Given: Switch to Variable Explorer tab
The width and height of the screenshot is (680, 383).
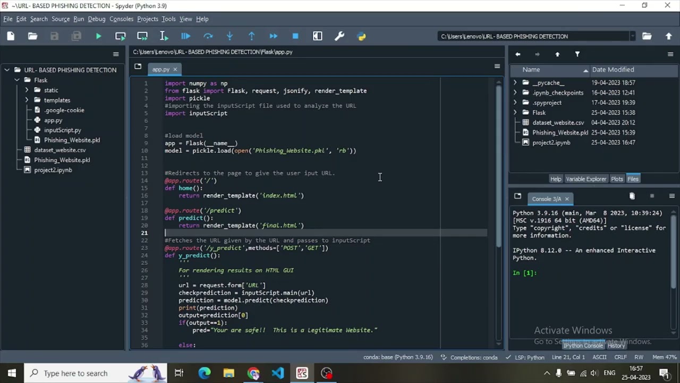Looking at the screenshot, I should click(x=586, y=179).
